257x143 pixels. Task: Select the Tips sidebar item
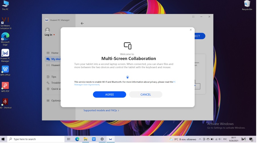[54, 77]
